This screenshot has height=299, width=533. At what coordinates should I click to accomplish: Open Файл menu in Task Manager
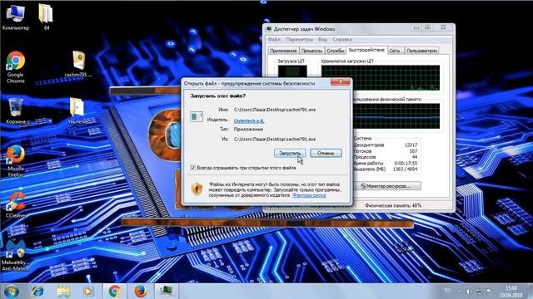pyautogui.click(x=274, y=39)
